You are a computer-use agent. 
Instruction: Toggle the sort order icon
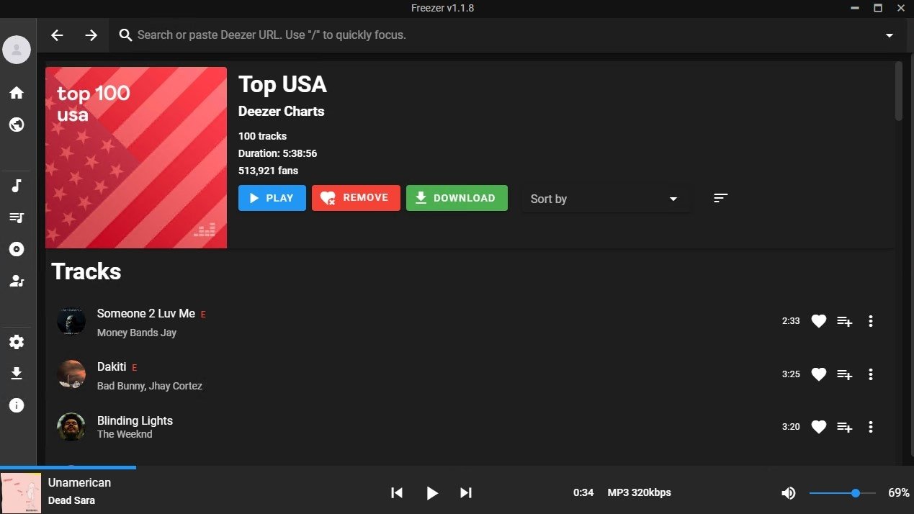pyautogui.click(x=721, y=198)
